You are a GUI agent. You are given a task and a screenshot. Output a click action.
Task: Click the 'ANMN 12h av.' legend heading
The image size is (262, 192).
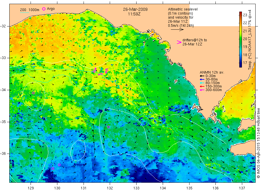212,72
